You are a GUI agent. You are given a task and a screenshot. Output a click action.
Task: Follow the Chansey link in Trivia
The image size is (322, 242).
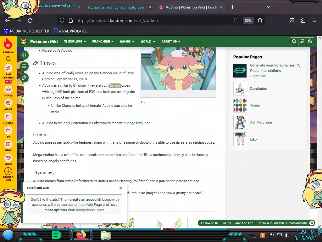pos(80,85)
